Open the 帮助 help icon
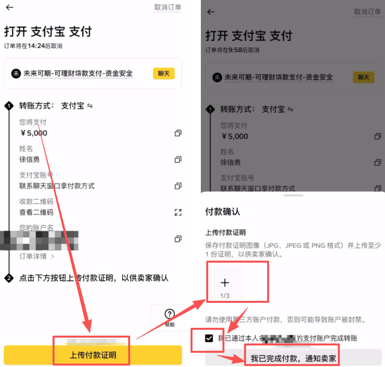Viewport: 385px width, 367px height. [x=170, y=317]
